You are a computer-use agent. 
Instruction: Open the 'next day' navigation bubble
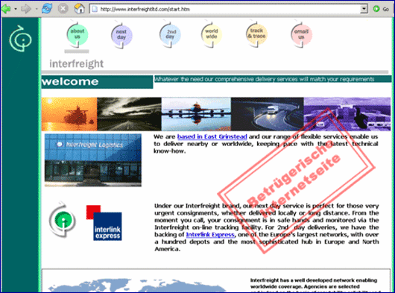click(x=121, y=35)
